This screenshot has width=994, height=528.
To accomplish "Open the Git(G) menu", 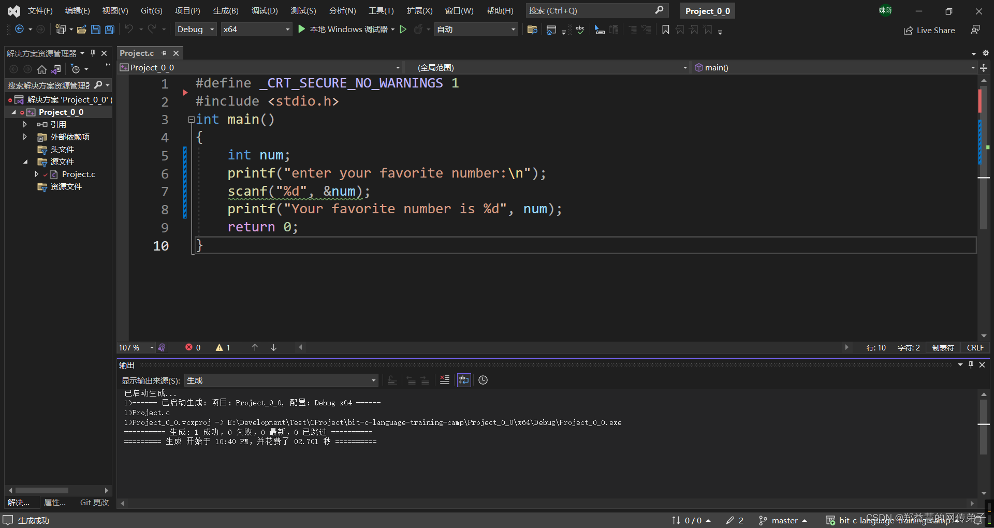I will click(x=151, y=10).
